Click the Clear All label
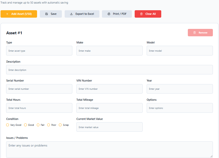The height and width of the screenshot is (158, 219). [x=151, y=14]
